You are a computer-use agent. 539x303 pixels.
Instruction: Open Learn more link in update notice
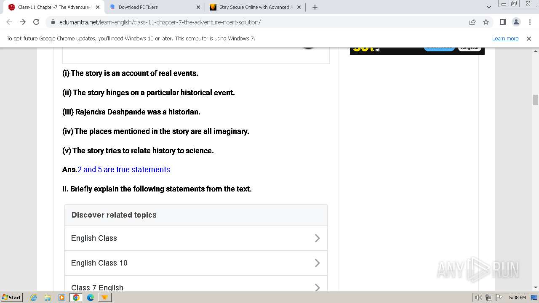(505, 38)
